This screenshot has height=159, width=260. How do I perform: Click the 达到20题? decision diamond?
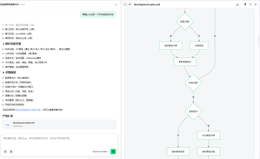coord(193,82)
